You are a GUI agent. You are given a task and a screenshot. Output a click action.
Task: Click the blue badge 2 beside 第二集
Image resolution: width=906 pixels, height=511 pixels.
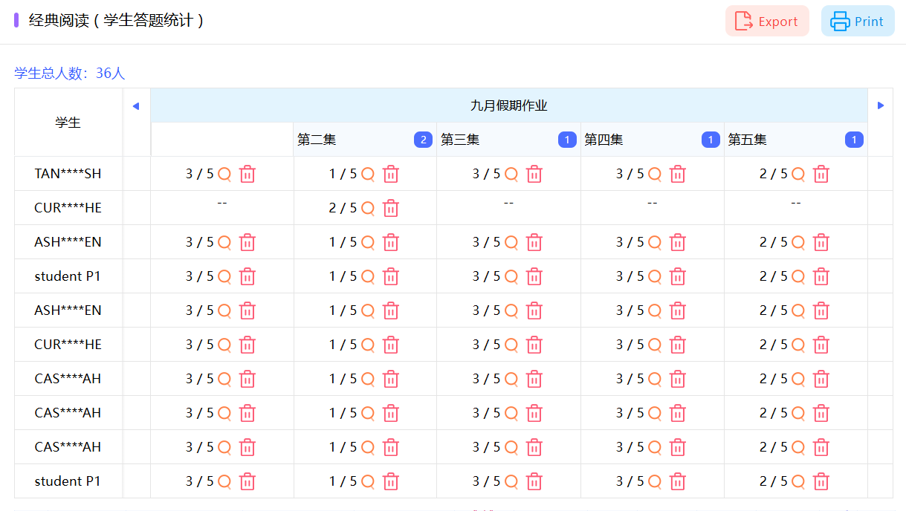[x=423, y=140]
